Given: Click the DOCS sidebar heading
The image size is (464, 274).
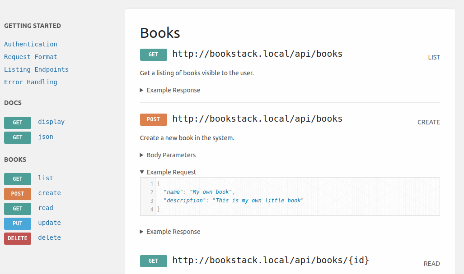Looking at the screenshot, I should coord(13,103).
